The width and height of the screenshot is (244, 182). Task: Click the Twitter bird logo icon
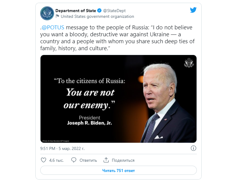click(193, 10)
